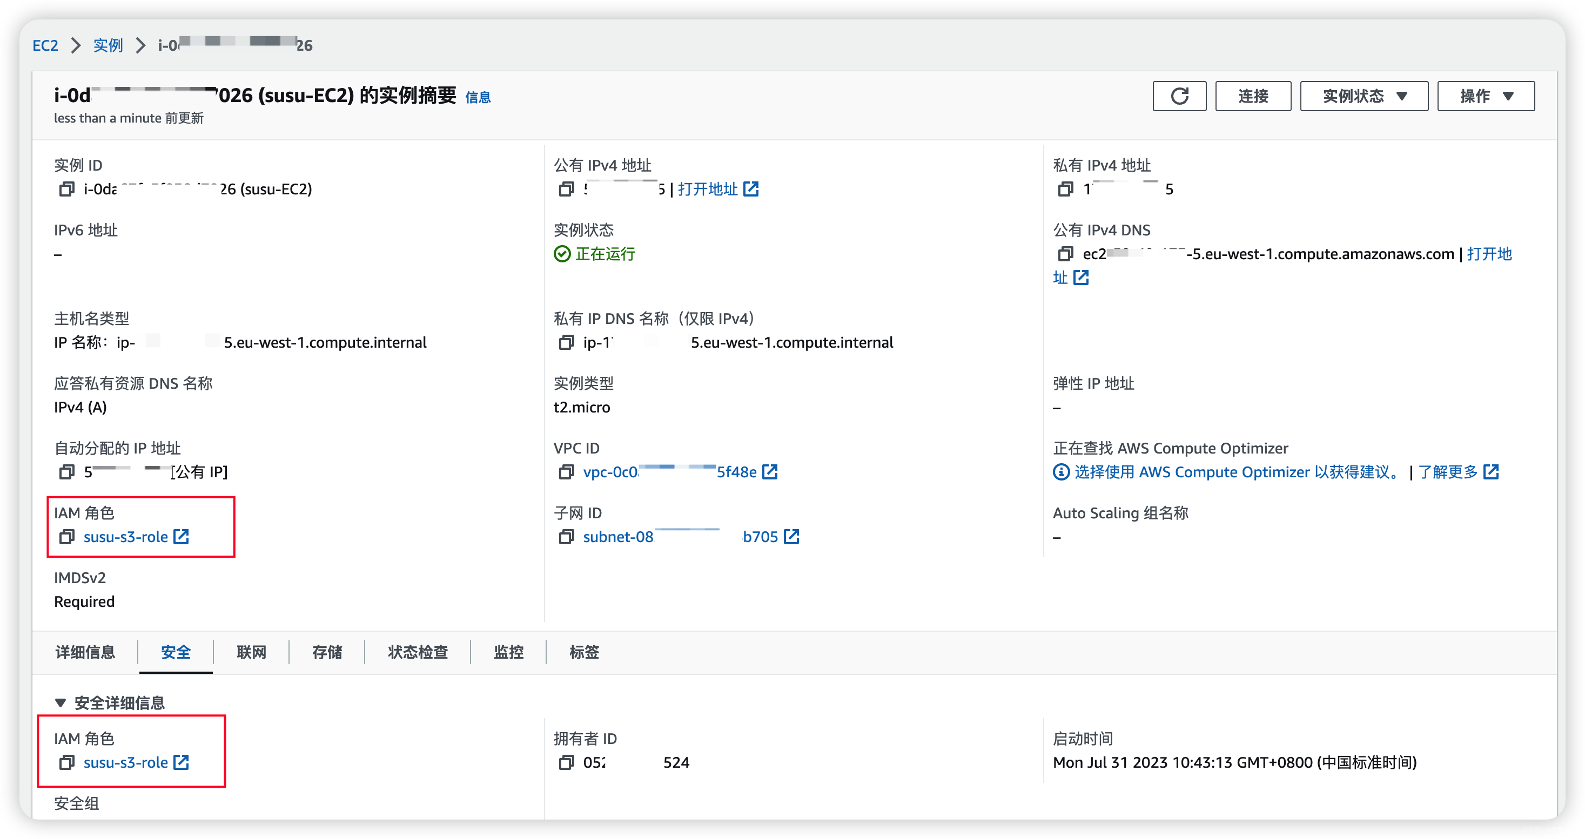Collapse the 安全详细信息 section
This screenshot has width=1585, height=839.
[x=61, y=703]
